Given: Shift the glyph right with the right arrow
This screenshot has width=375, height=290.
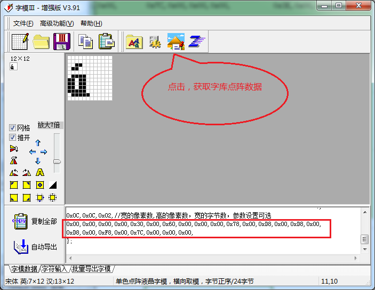Looking at the screenshot, I should point(44,152).
